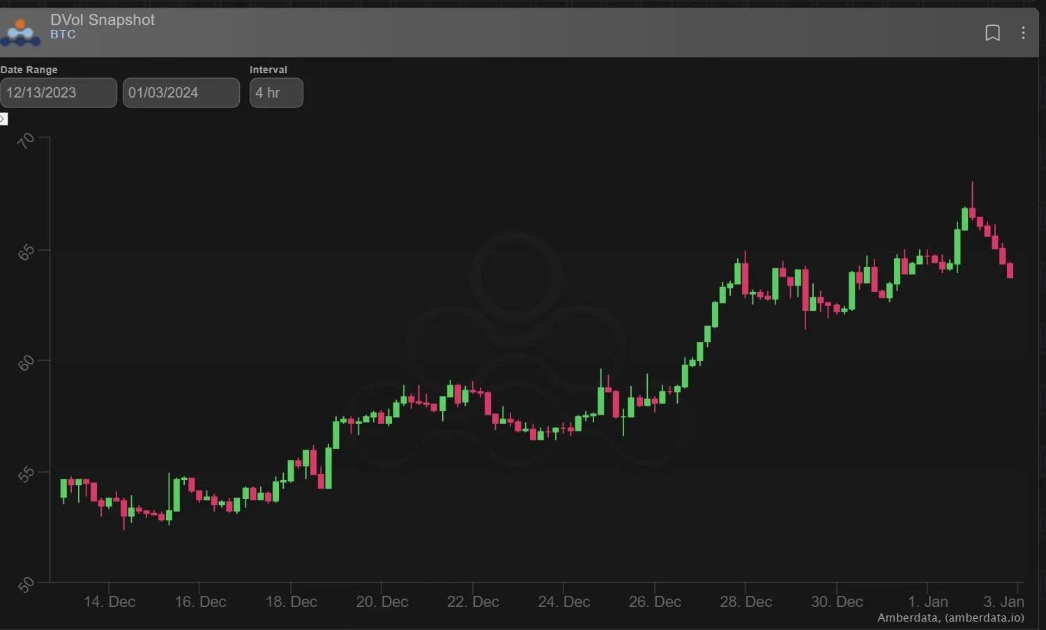Click the Date Range label

[x=29, y=70]
